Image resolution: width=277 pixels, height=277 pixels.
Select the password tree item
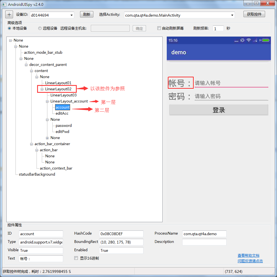pos(64,125)
